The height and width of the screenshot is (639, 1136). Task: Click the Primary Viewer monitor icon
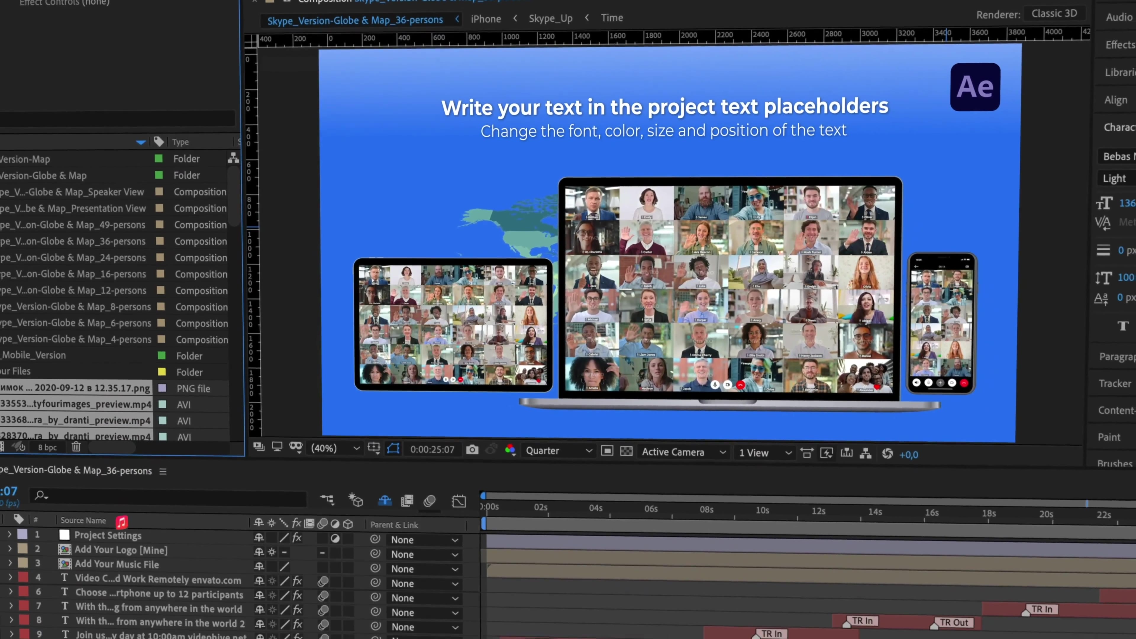[277, 447]
